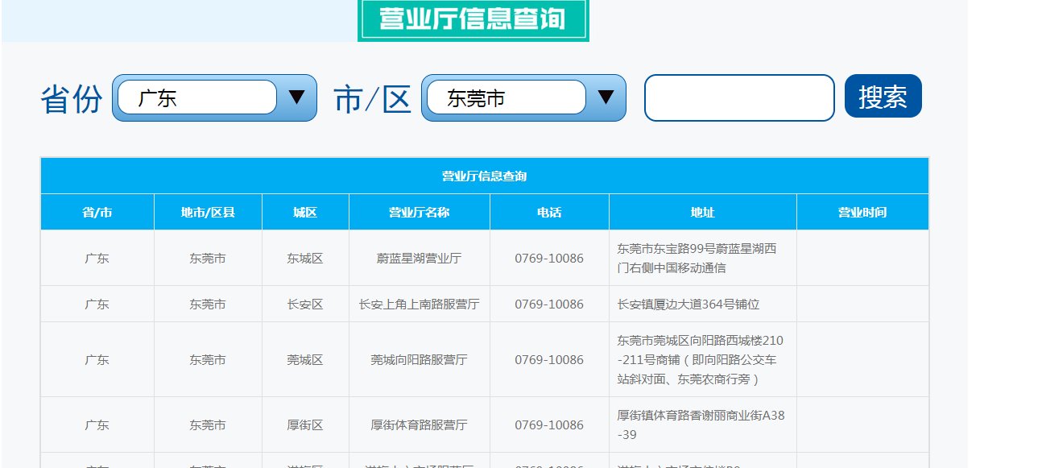The image size is (1042, 468).
Task: Click the 东莞市 city selector arrow
Action: pos(606,97)
